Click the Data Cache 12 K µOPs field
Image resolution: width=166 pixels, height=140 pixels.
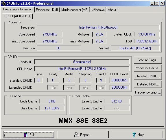pos(52,108)
